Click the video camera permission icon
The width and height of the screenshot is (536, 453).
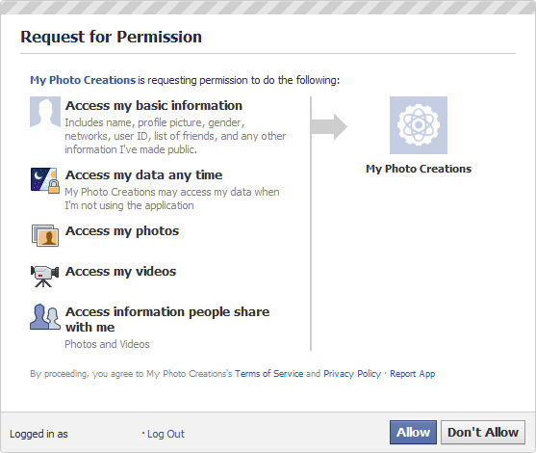(x=45, y=276)
